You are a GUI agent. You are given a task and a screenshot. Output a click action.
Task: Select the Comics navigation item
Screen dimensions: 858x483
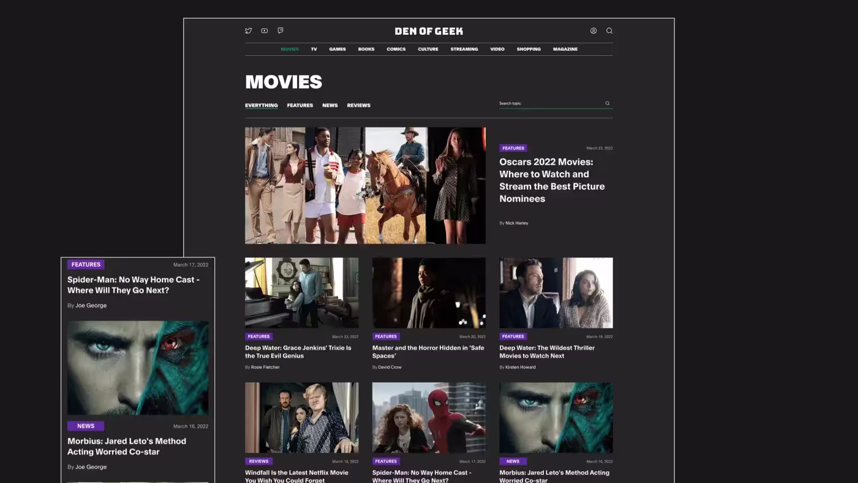[x=396, y=49]
